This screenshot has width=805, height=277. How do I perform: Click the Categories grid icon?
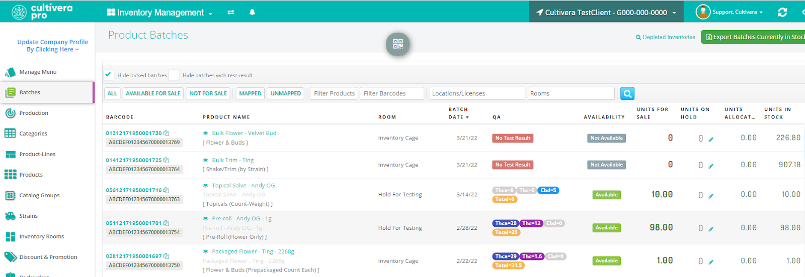tap(10, 133)
